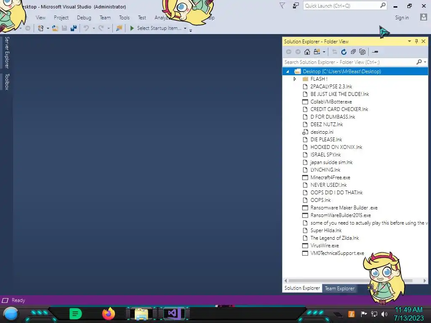This screenshot has width=431, height=323.
Task: Open the Undo history dropdown arrow
Action: pyautogui.click(x=94, y=28)
